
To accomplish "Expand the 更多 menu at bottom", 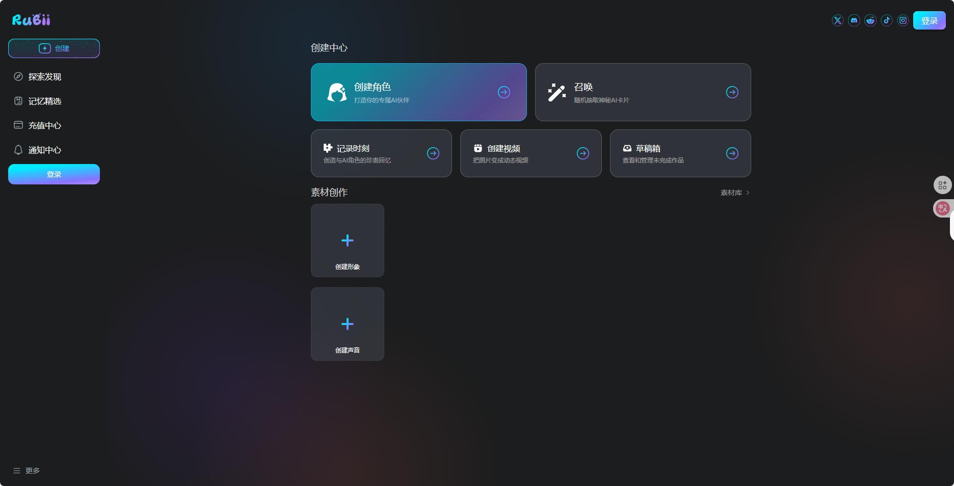I will 26,471.
